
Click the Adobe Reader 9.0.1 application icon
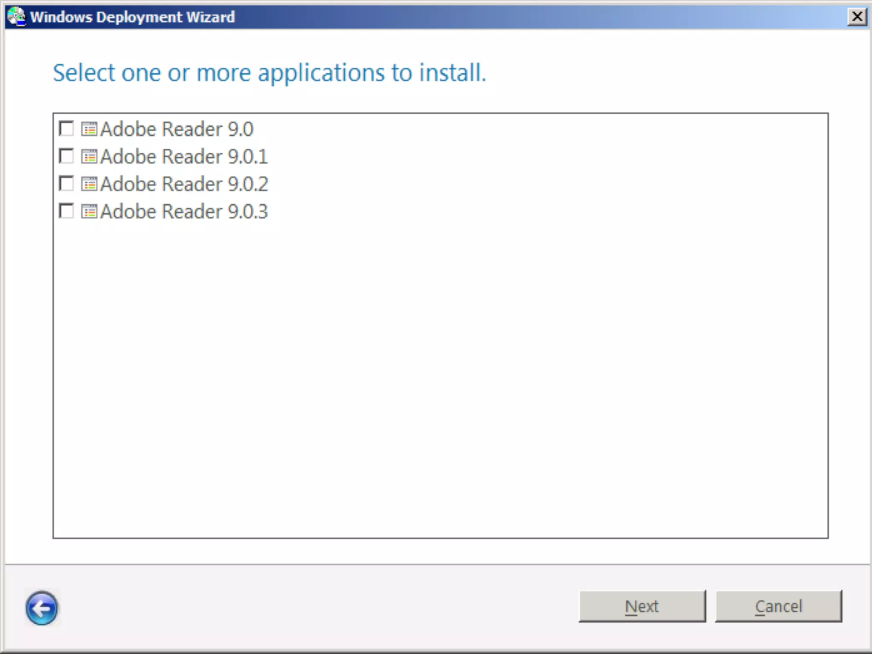pyautogui.click(x=89, y=157)
